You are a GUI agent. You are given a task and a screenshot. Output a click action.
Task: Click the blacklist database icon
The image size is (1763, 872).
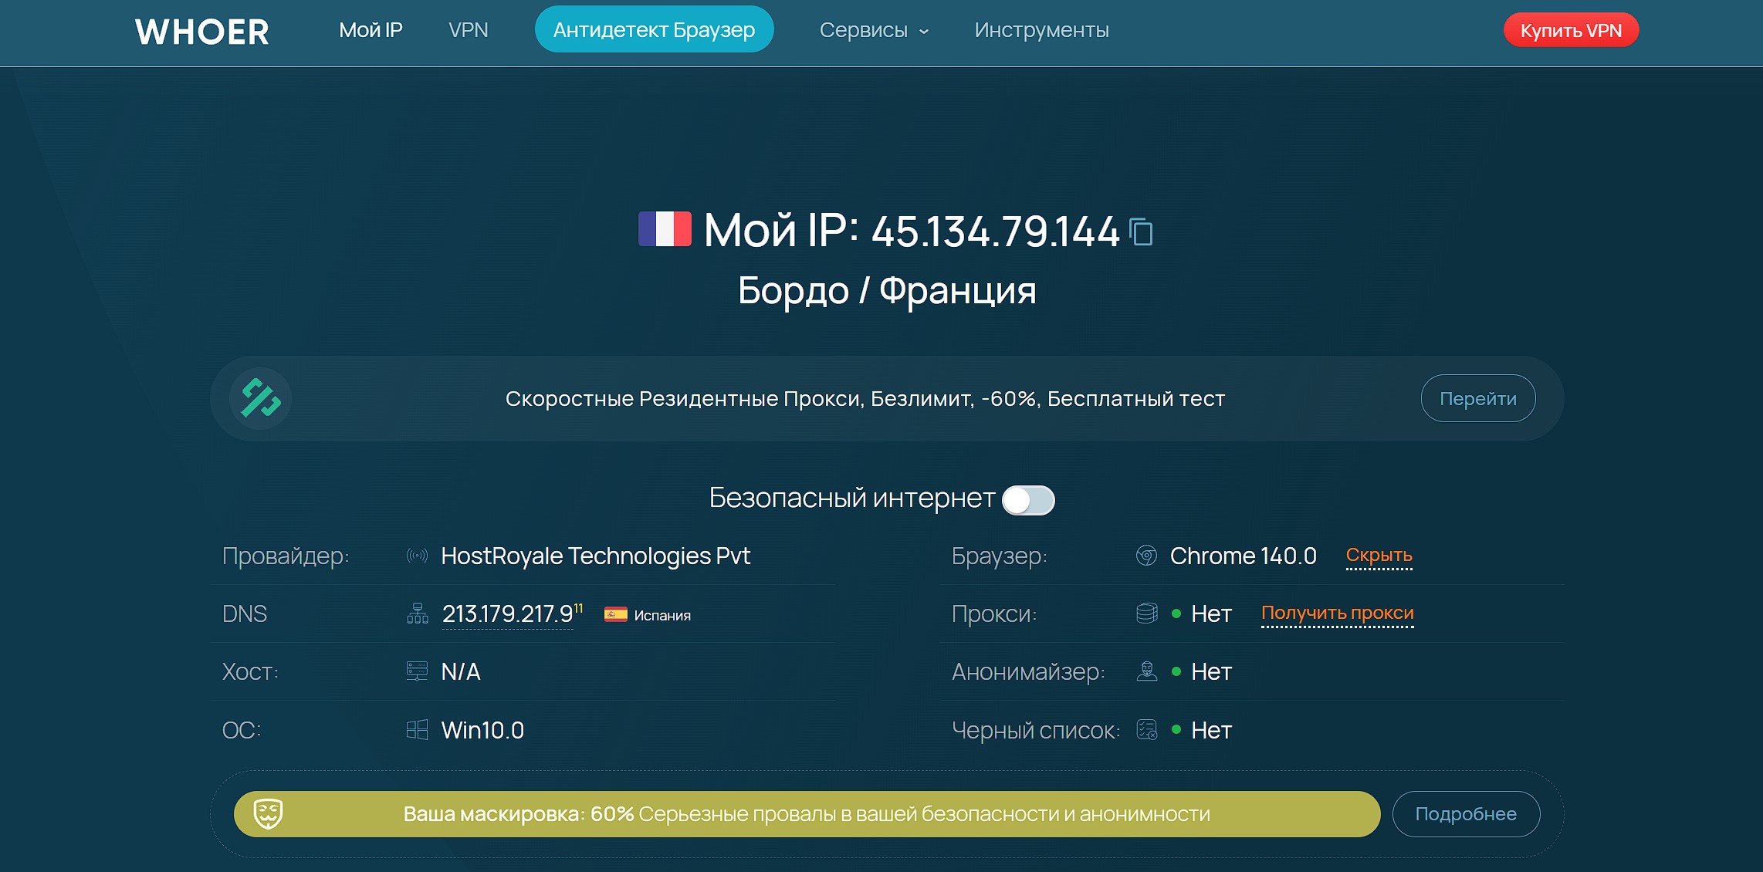pyautogui.click(x=1148, y=729)
